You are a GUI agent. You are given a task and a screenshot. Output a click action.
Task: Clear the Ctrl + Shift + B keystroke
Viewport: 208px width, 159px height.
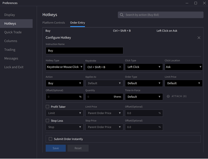point(120,67)
